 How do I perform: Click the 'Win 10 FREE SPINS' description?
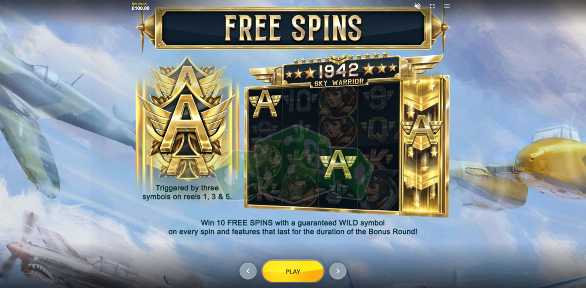click(293, 227)
